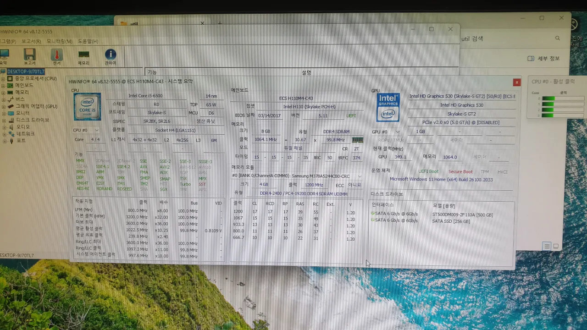Screen dimensions: 587x330
Task: Click the GPU clock 349.1 value
Action: (x=400, y=157)
